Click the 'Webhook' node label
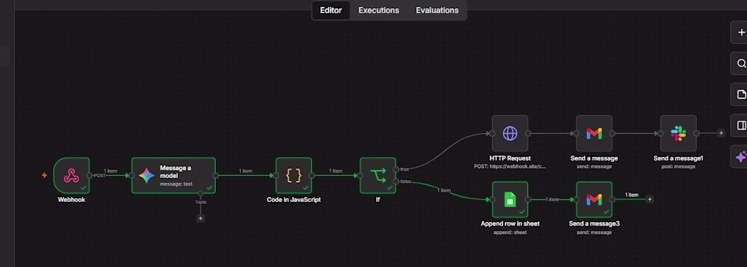Viewport: 747px width, 267px height. pos(71,200)
